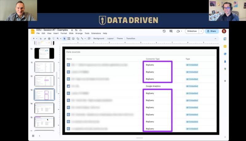246x141 pixels.
Task: Toggle grid view of slides
Action: [x=33, y=136]
